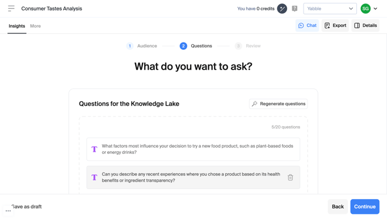This screenshot has width=387, height=219.
Task: Click the '5/20 questions' counter
Action: point(285,127)
